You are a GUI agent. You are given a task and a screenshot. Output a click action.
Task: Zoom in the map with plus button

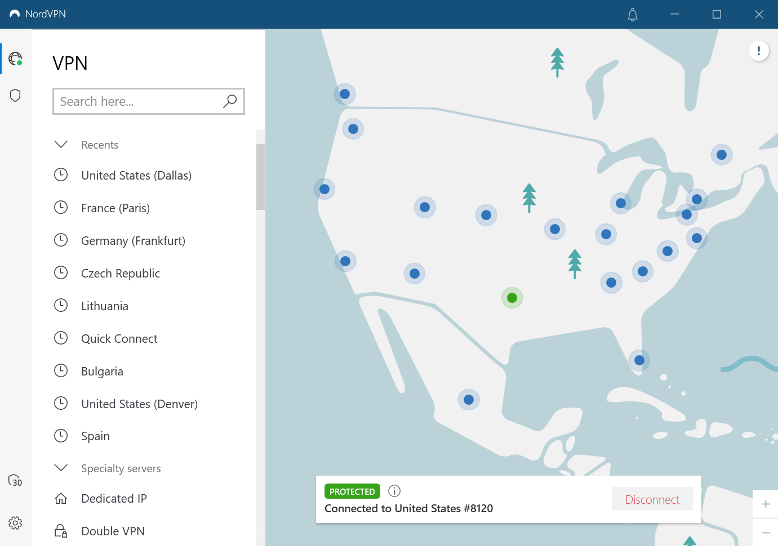point(766,504)
